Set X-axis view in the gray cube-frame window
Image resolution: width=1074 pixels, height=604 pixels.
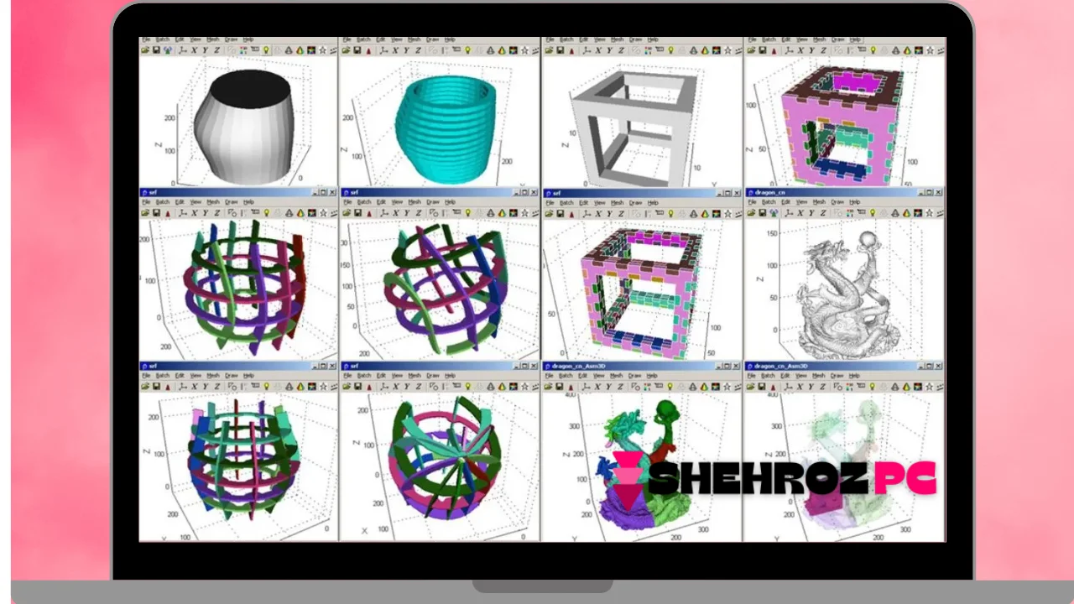597,50
